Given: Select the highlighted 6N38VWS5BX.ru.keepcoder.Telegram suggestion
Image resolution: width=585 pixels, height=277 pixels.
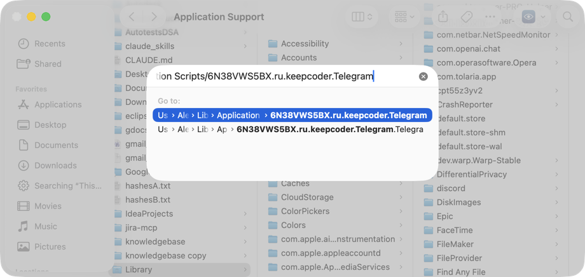Looking at the screenshot, I should [x=292, y=115].
